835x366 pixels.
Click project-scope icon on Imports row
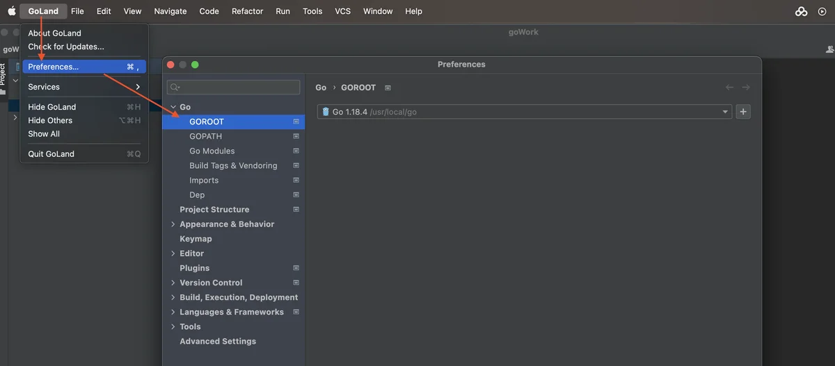tap(296, 180)
